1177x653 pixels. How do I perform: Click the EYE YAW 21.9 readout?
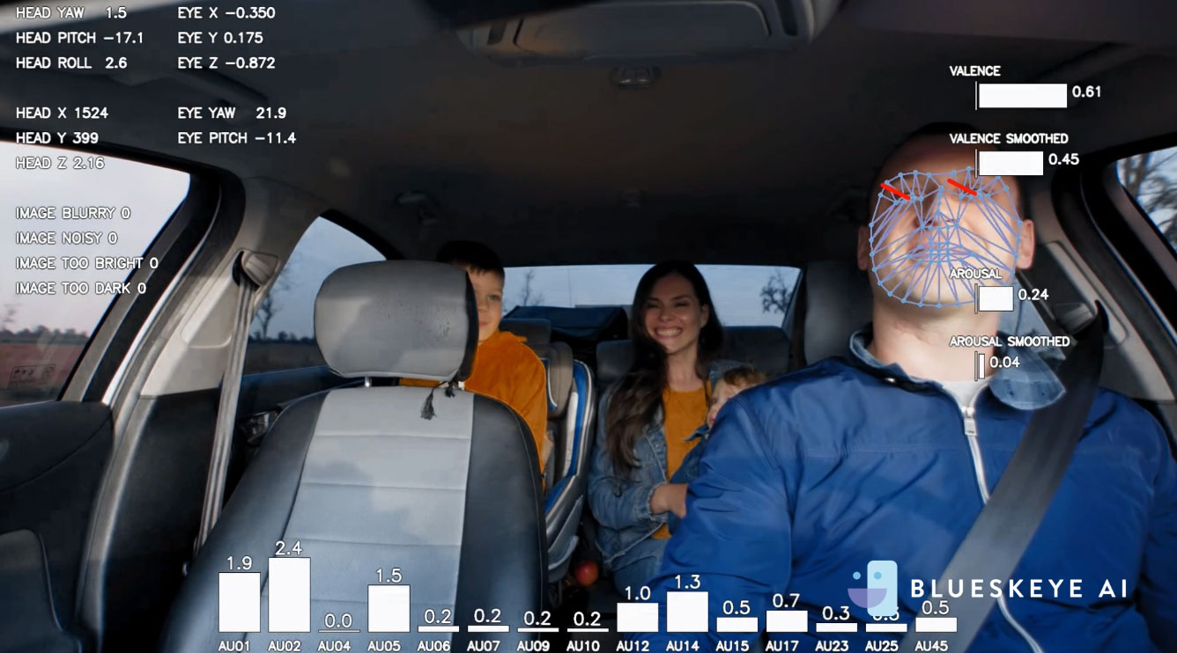pyautogui.click(x=232, y=113)
